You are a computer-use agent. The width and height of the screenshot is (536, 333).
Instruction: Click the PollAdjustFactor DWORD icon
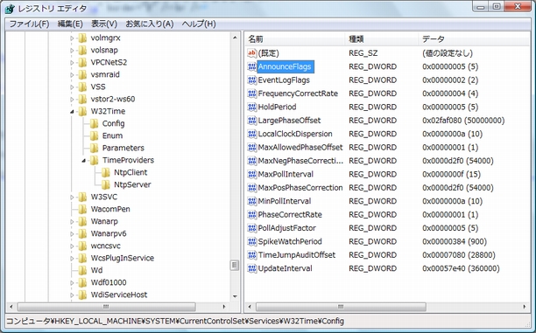point(252,228)
